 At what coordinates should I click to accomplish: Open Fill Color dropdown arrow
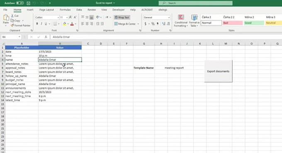[68, 24]
